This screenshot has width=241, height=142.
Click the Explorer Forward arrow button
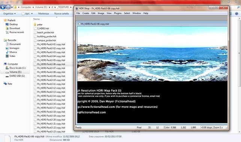point(8,7)
